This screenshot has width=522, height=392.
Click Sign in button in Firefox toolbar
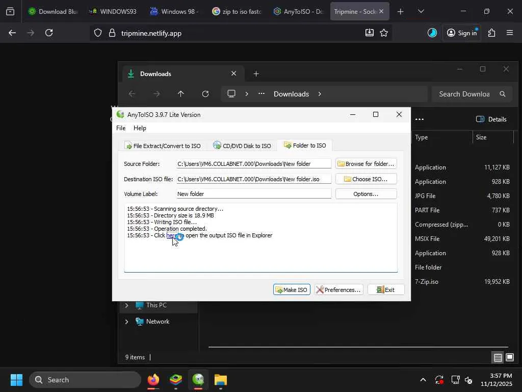(462, 33)
